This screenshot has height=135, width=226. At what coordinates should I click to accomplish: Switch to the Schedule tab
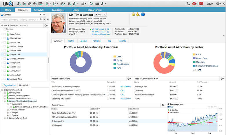click(x=39, y=10)
